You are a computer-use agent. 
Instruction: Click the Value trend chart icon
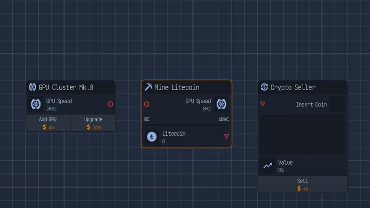268,166
